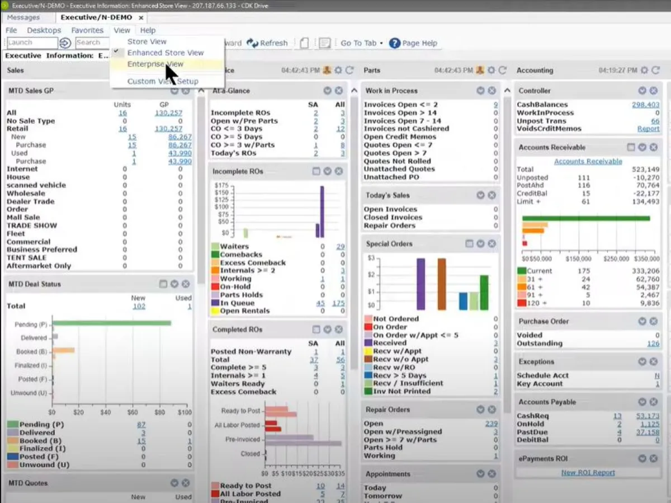Collapse the MTD Sales GP panel
Viewport: 671px width, 503px height.
(x=174, y=91)
